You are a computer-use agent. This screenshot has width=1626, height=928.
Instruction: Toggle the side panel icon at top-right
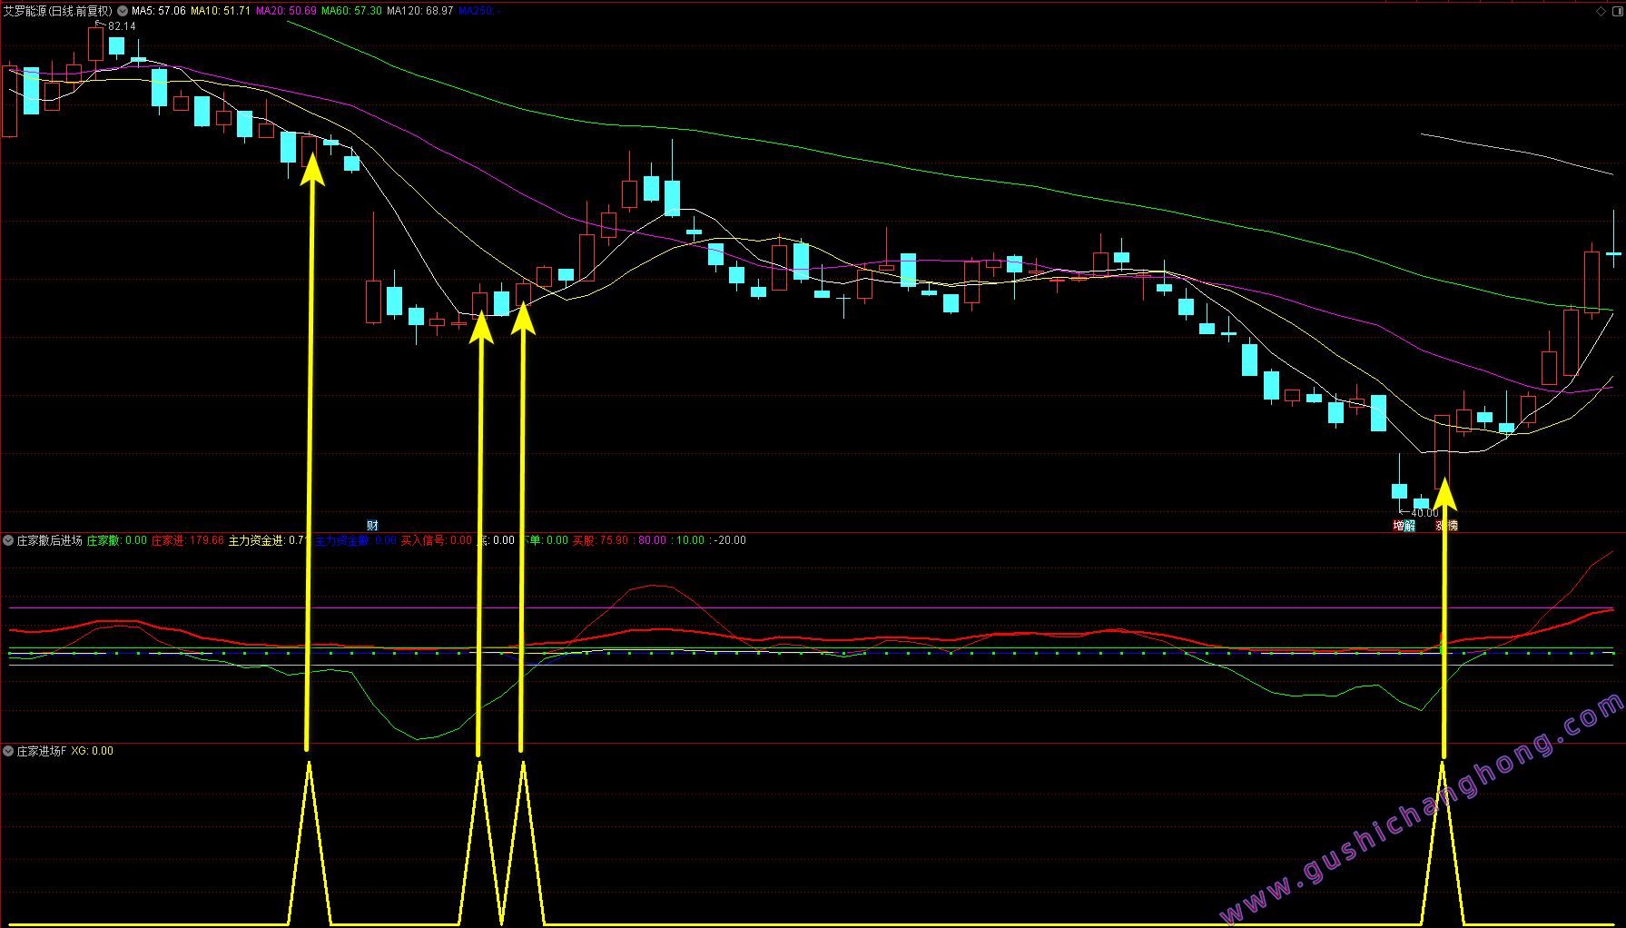click(1617, 11)
